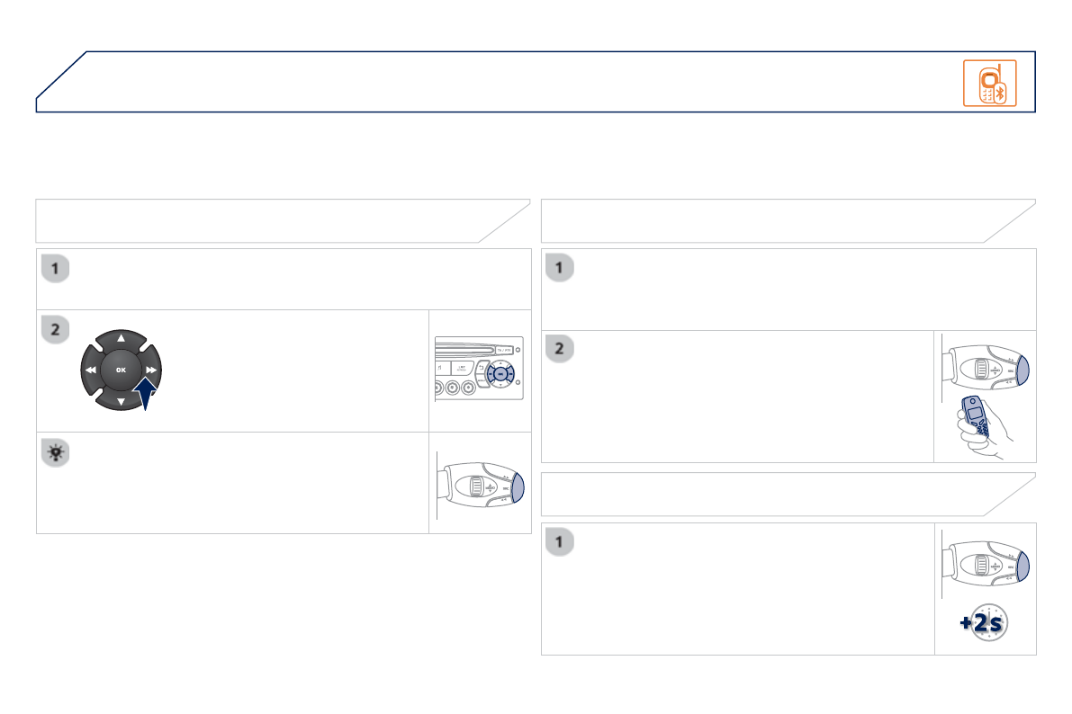
Task: Select the step 2 badge in the phone illustration row
Action: pyautogui.click(x=560, y=349)
